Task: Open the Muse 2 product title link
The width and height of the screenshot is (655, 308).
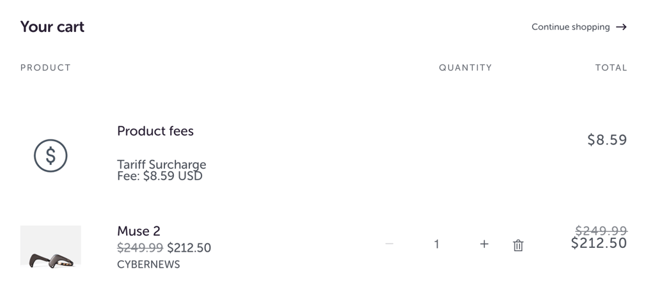Action: pyautogui.click(x=139, y=231)
